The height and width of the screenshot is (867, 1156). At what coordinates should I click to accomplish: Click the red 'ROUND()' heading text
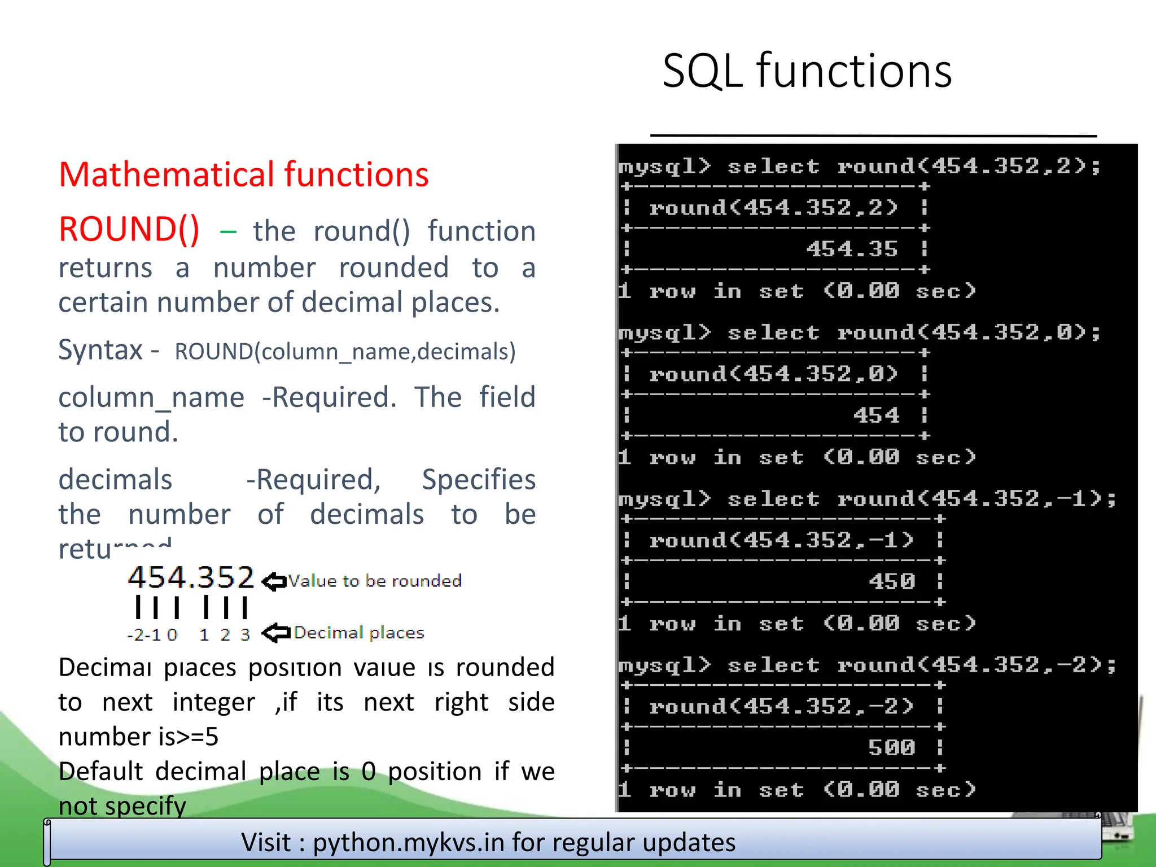point(129,230)
